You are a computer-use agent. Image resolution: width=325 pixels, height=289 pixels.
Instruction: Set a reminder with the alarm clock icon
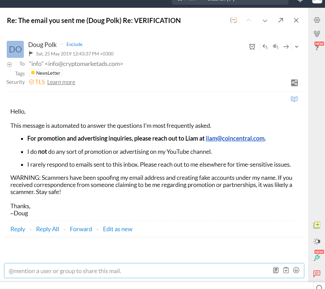252,47
